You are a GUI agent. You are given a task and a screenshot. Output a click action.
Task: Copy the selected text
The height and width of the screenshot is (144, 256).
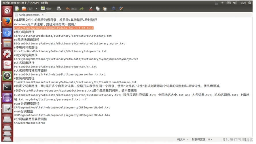[98, 9]
